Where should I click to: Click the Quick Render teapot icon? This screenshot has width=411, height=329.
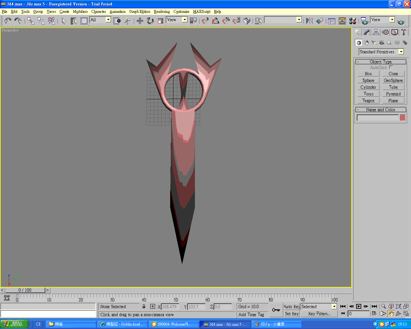[x=401, y=22]
